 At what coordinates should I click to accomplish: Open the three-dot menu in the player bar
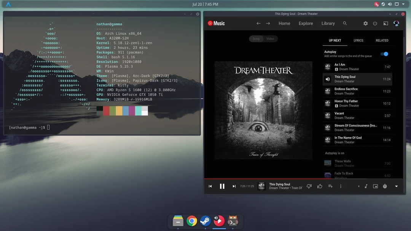pyautogui.click(x=341, y=186)
